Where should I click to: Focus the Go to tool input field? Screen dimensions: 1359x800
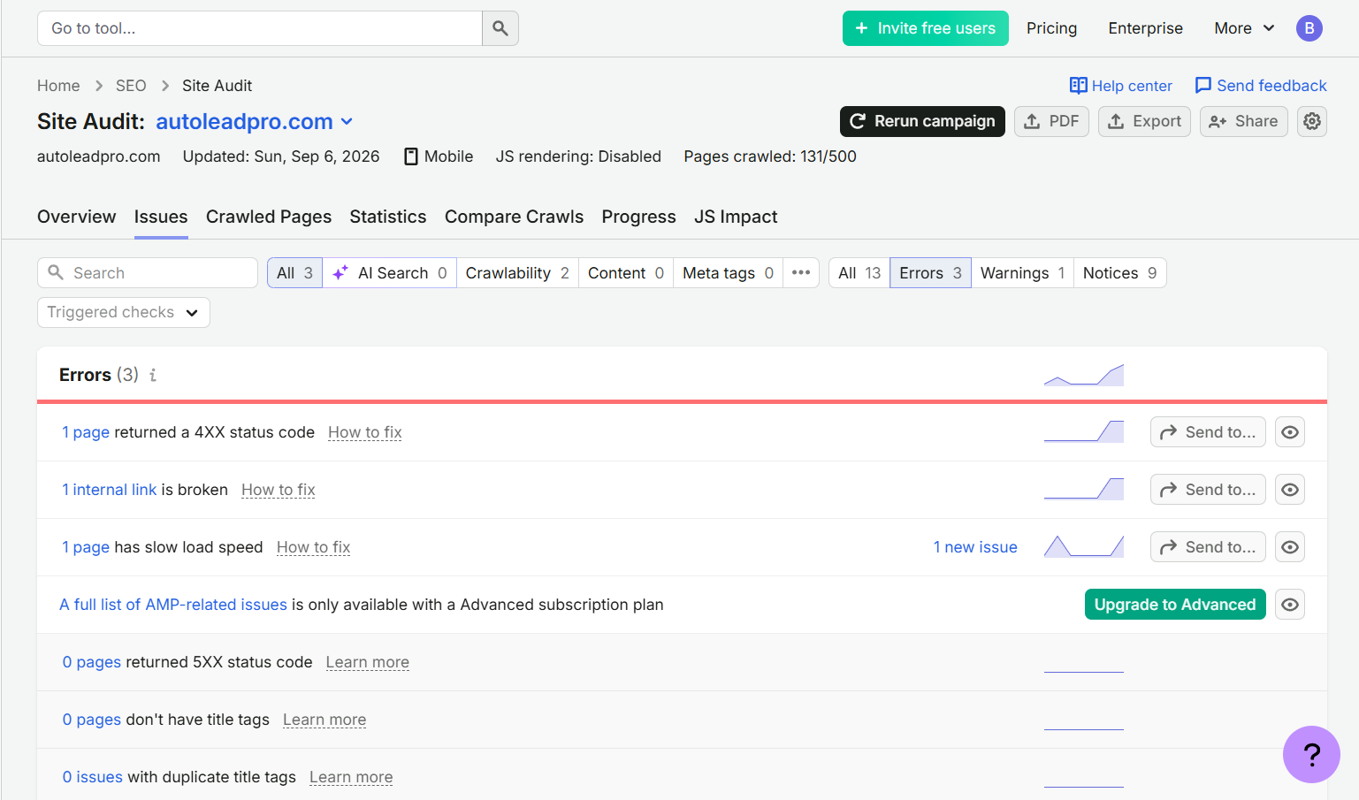pyautogui.click(x=259, y=28)
